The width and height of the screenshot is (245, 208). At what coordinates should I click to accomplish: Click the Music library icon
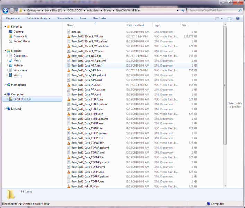[10, 61]
